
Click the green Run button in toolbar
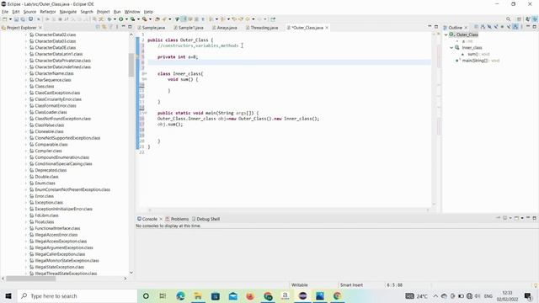tap(121, 19)
